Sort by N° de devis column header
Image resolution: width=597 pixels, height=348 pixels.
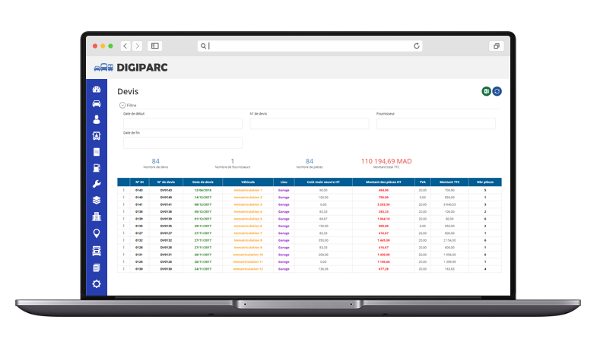tap(166, 182)
